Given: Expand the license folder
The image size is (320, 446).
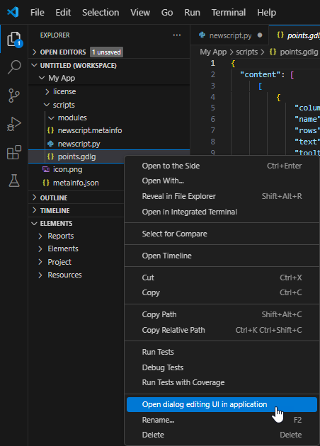Looking at the screenshot, I should (47, 91).
